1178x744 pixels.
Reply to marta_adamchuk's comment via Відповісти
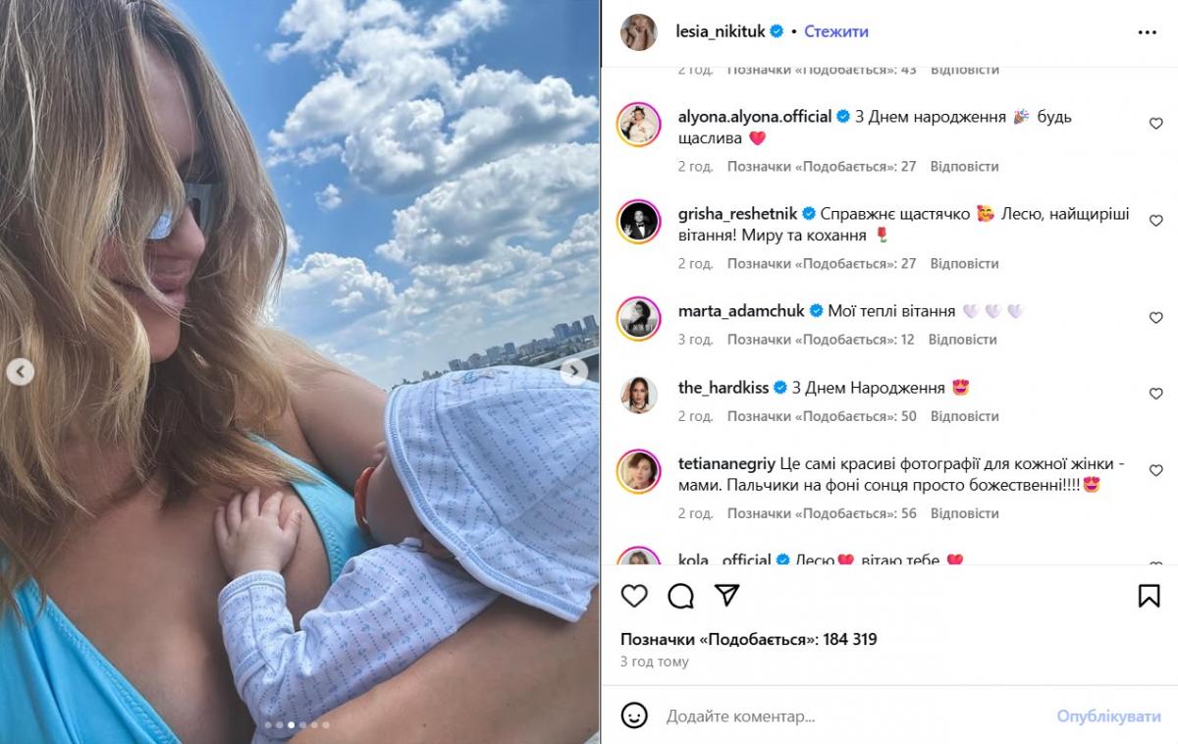(962, 340)
